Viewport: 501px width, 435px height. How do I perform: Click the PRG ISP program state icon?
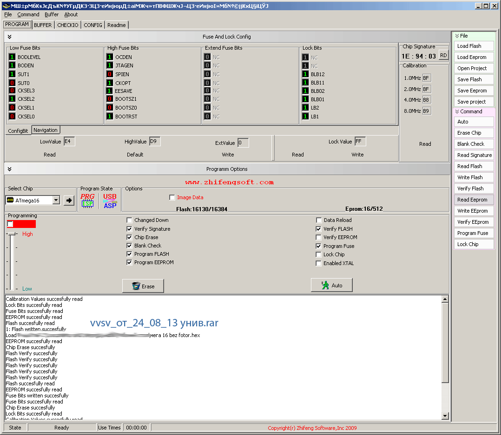(x=87, y=201)
